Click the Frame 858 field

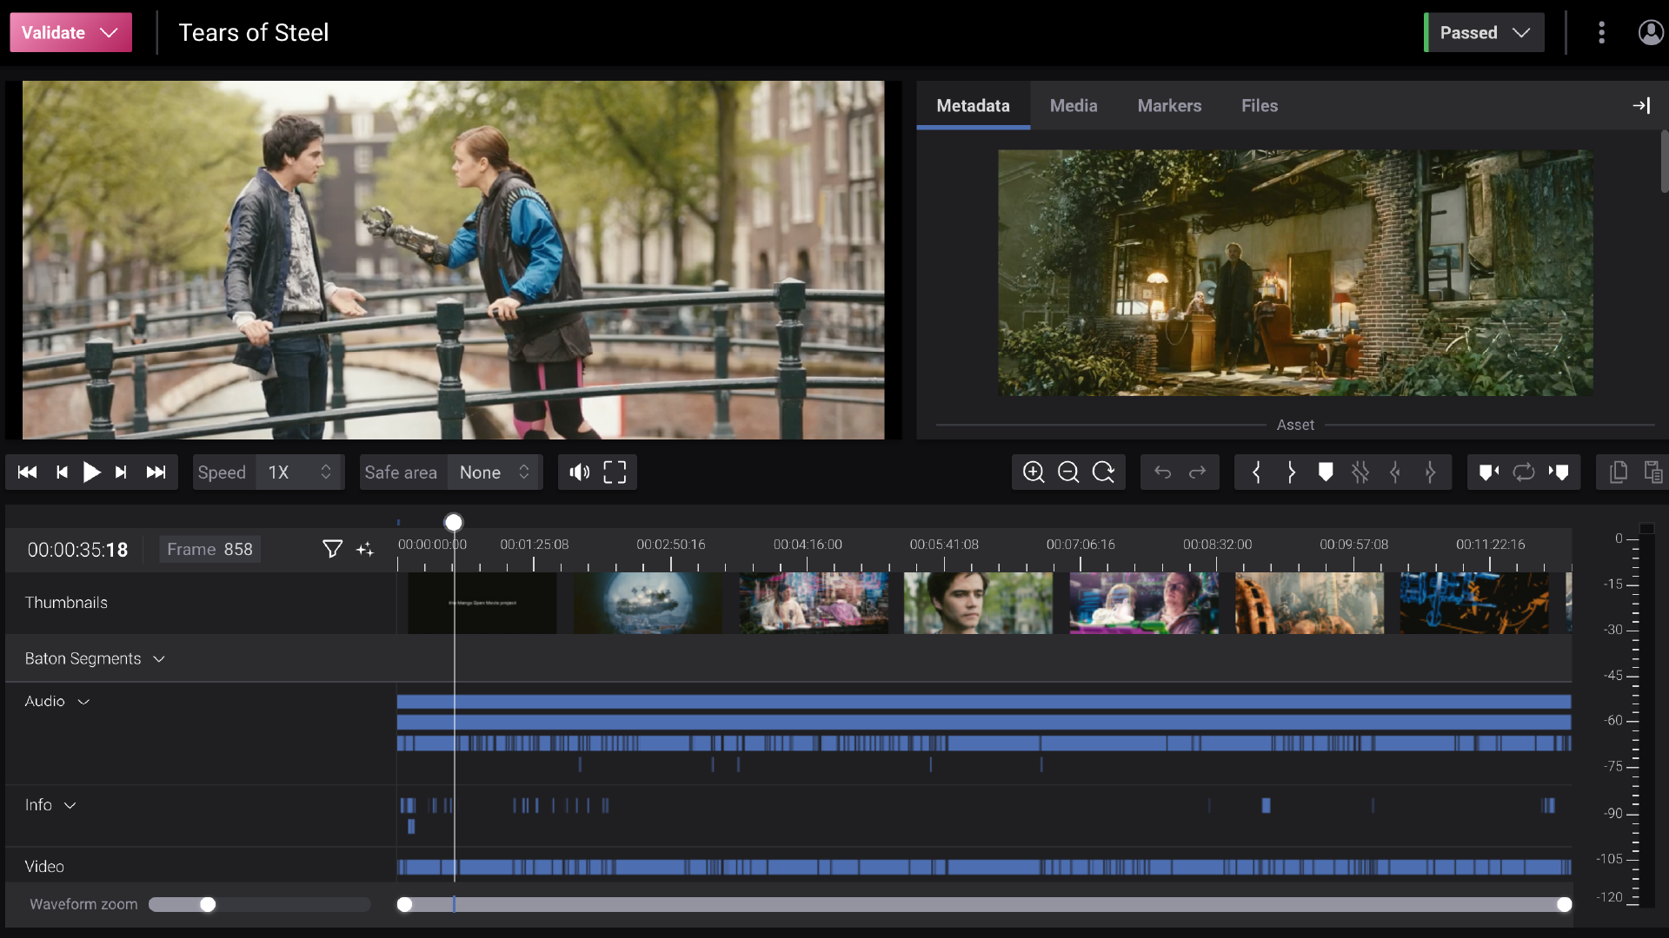(209, 550)
